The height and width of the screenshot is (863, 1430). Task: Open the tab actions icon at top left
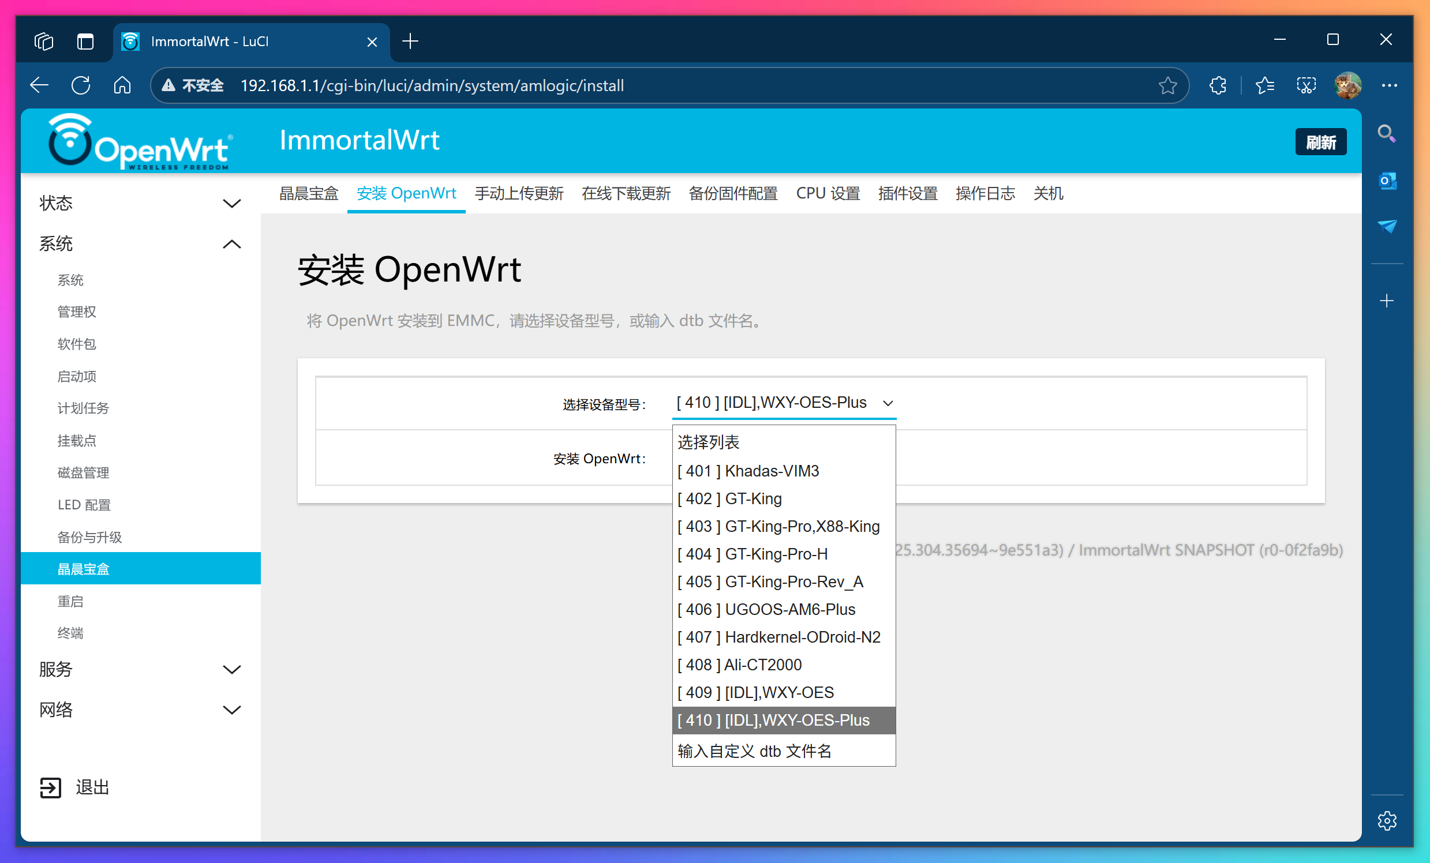pos(43,41)
